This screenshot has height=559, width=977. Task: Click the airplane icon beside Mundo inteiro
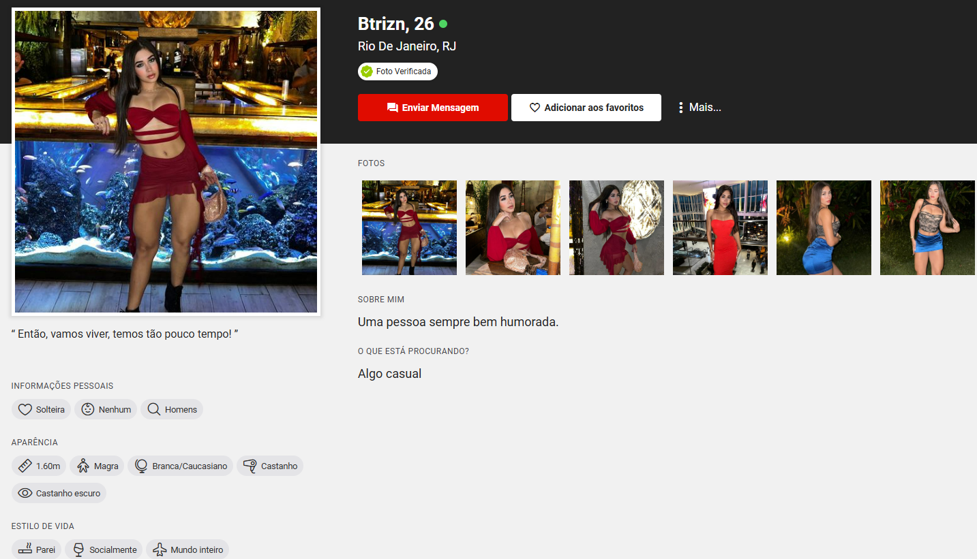[160, 549]
